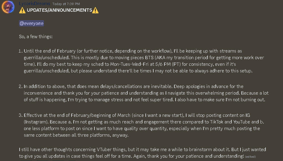Screen dimensions: 283x161
Task: Open the LycorisDreams username profile
Action: [x=34, y=4]
